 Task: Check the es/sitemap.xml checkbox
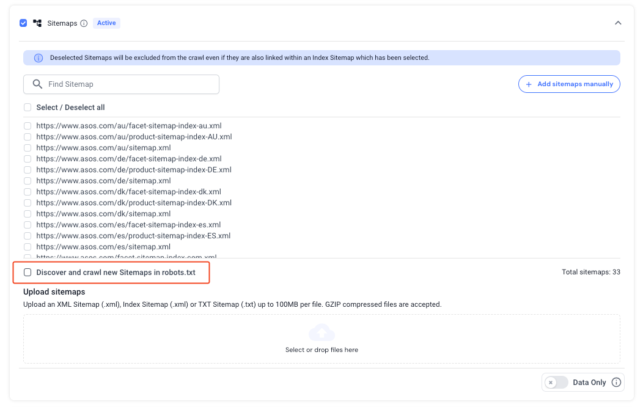(x=28, y=247)
